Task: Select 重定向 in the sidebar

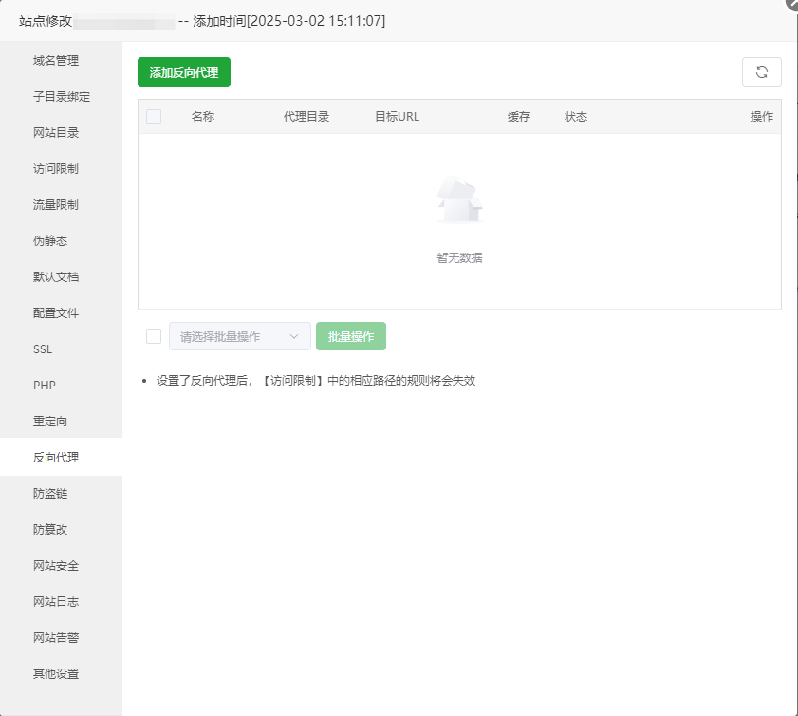Action: pyautogui.click(x=55, y=421)
